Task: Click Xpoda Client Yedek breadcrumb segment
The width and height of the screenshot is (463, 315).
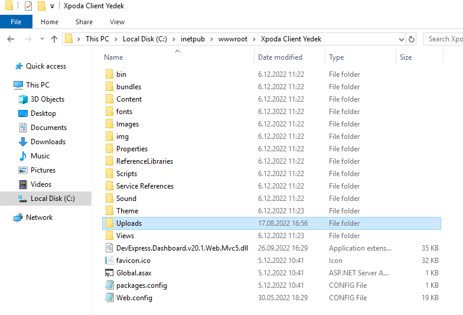Action: pos(291,39)
